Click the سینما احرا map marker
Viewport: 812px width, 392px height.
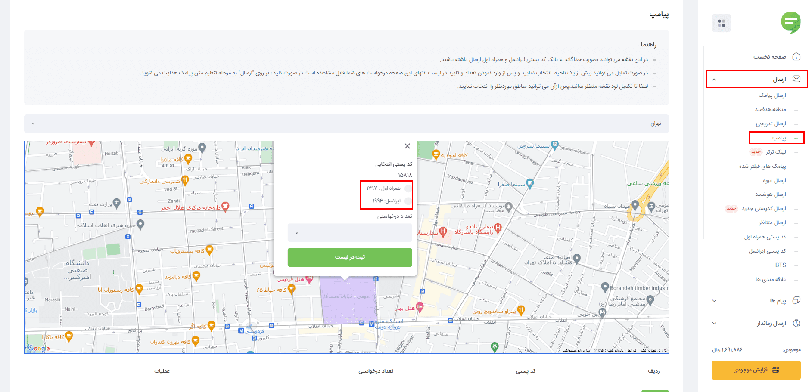click(x=530, y=184)
